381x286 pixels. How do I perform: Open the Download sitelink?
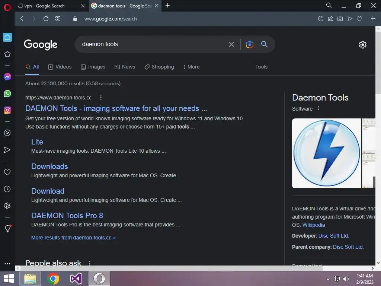48,191
